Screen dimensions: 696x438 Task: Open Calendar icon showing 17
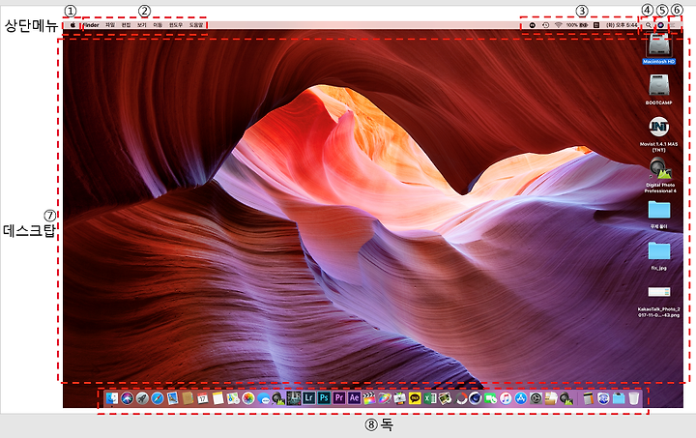click(x=203, y=398)
